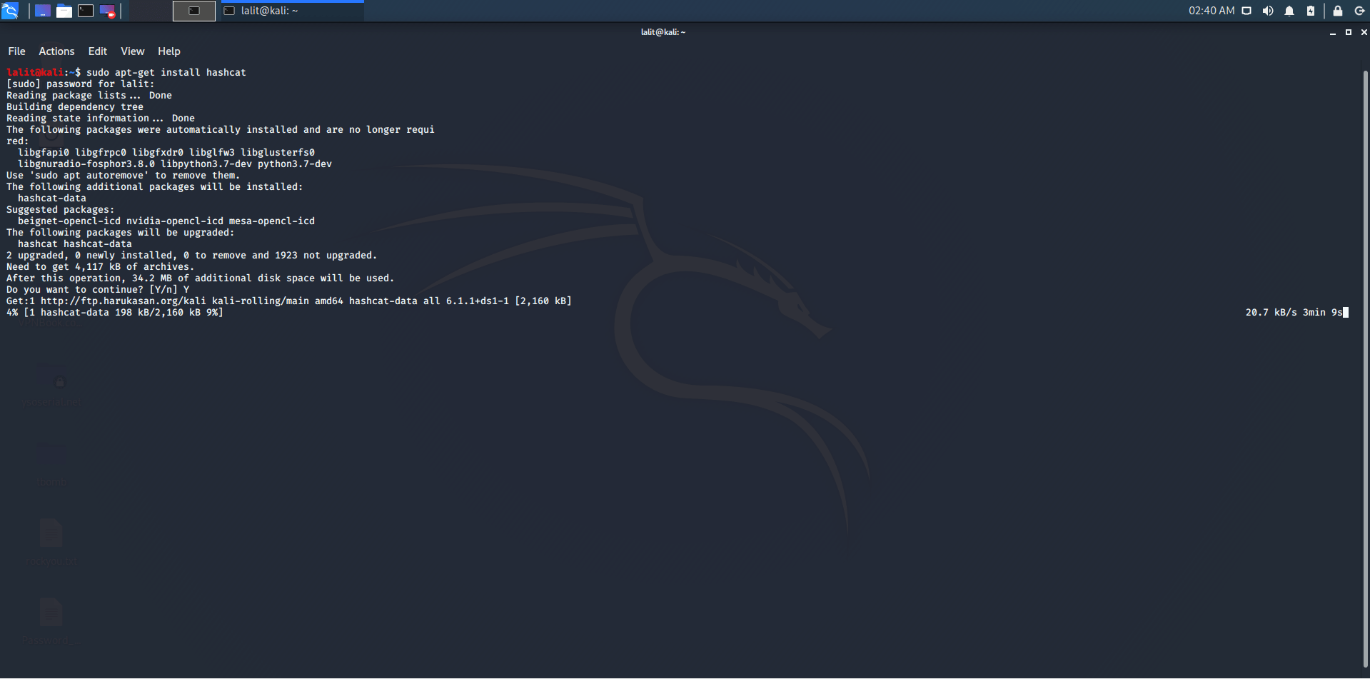
Task: Select the active workspace switcher thumbnail
Action: (194, 11)
